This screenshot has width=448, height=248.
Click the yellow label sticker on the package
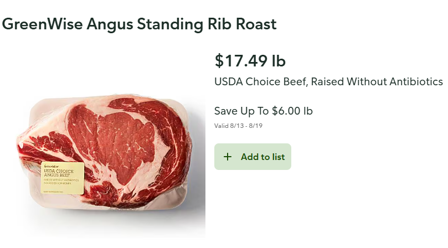pos(63,178)
